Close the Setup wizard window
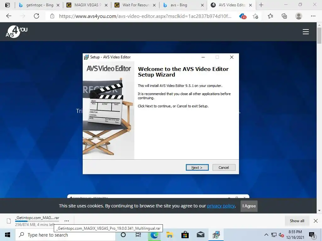322x241 pixels. 232,57
